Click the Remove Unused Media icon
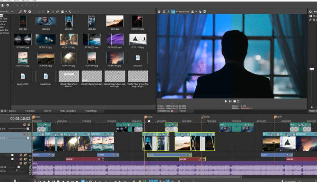The width and height of the screenshot is (317, 182). (20, 12)
